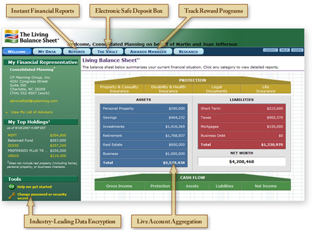This screenshot has height=230, width=313.
Task: Click the CASH FLOW header
Action: point(192,177)
